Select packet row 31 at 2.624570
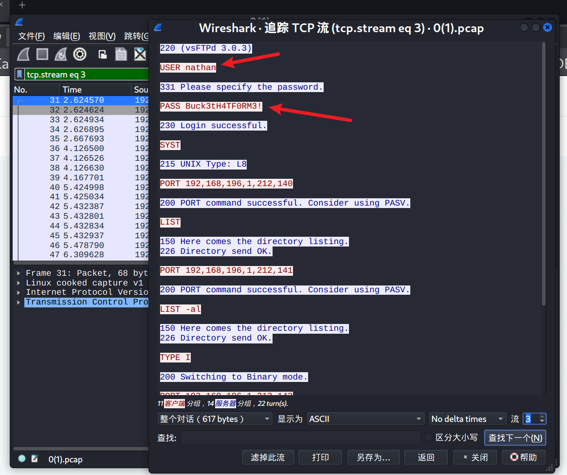This screenshot has height=475, width=567. [81, 100]
